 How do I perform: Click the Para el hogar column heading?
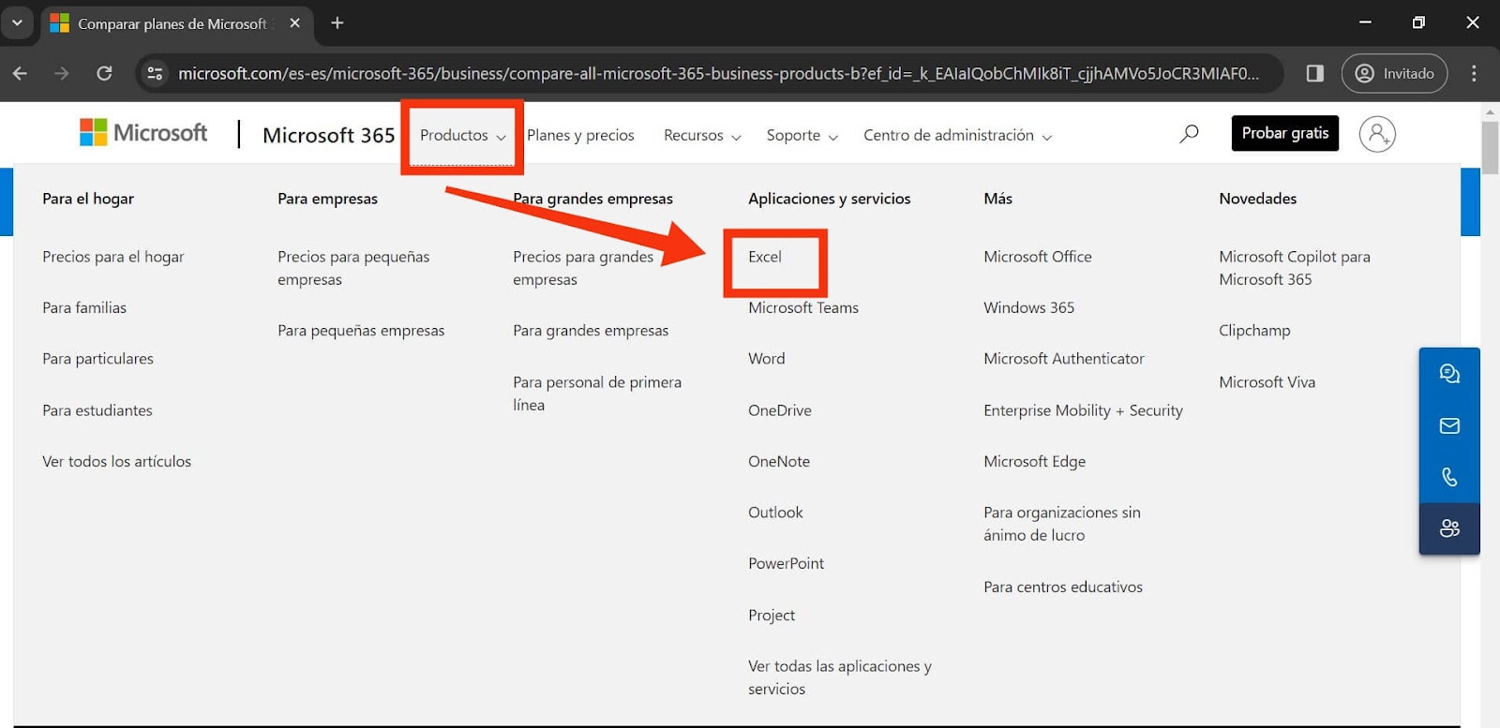pyautogui.click(x=87, y=199)
